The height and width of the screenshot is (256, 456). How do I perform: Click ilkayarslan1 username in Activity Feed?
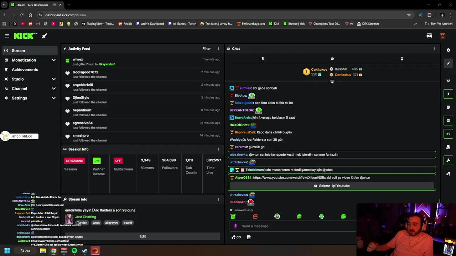[x=107, y=64]
